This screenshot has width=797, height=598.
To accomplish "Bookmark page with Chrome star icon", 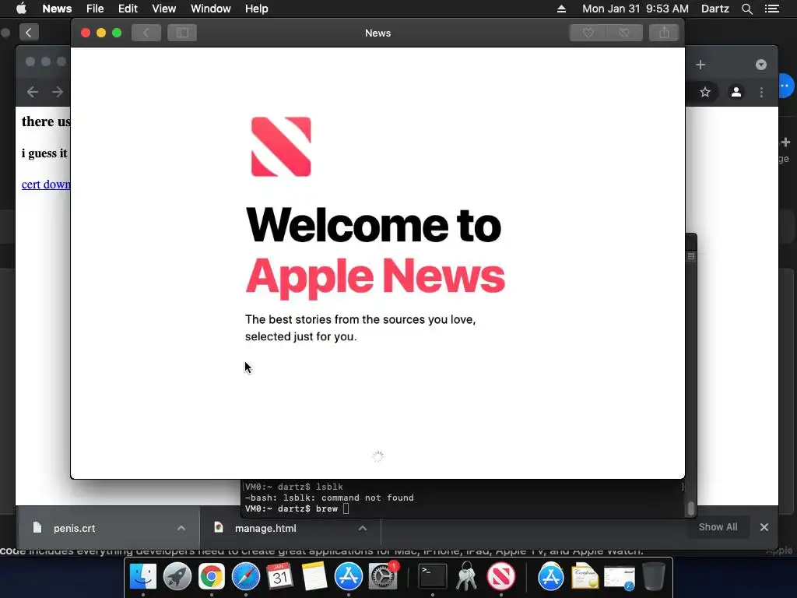I will click(704, 92).
